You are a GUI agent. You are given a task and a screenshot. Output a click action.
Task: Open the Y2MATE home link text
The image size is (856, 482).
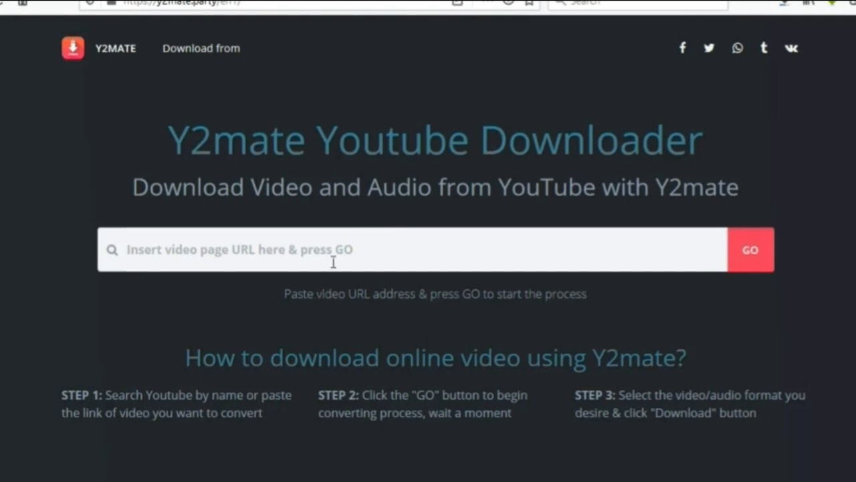pos(116,48)
